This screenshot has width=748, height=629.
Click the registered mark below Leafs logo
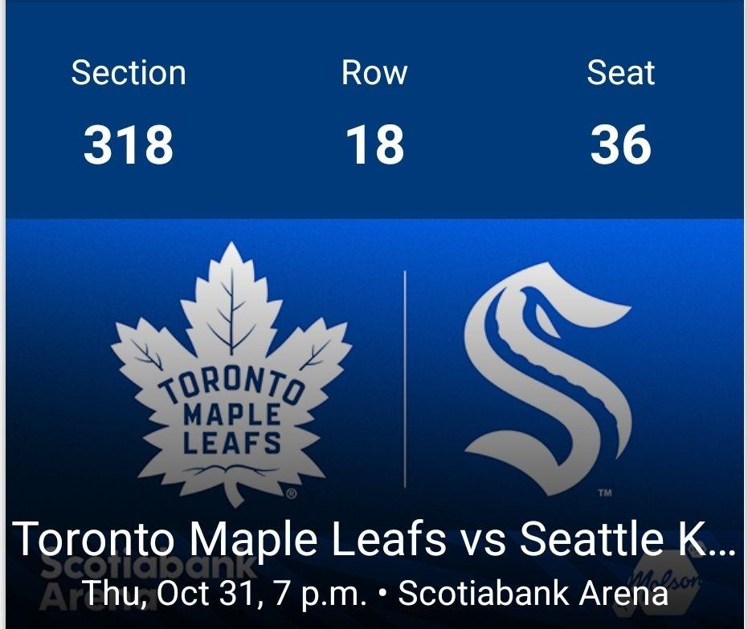[x=291, y=494]
